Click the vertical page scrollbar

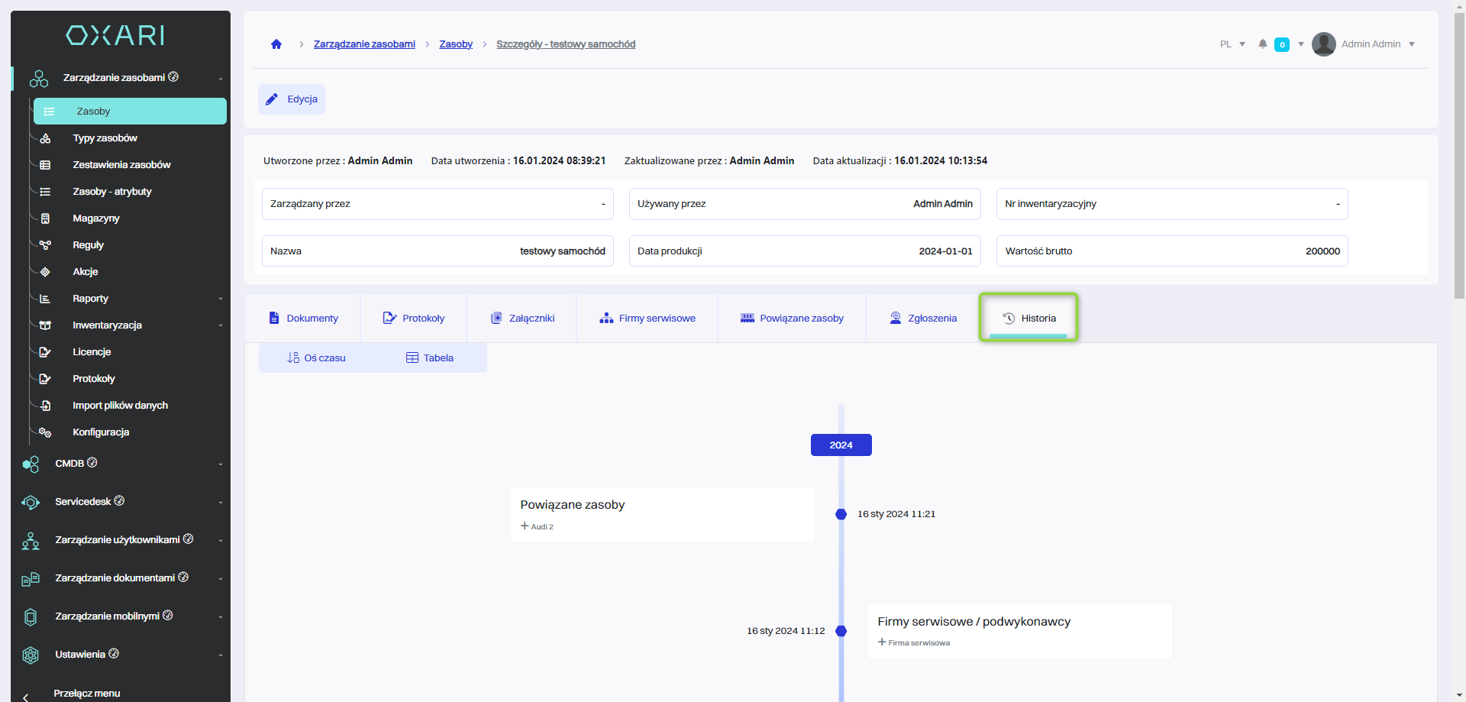(1459, 153)
